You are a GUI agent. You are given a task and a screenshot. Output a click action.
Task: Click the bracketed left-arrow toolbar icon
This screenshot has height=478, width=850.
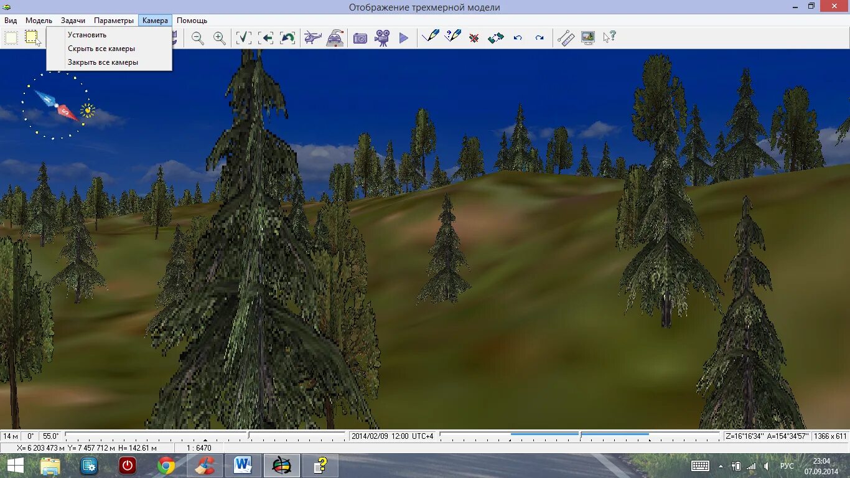pos(266,38)
